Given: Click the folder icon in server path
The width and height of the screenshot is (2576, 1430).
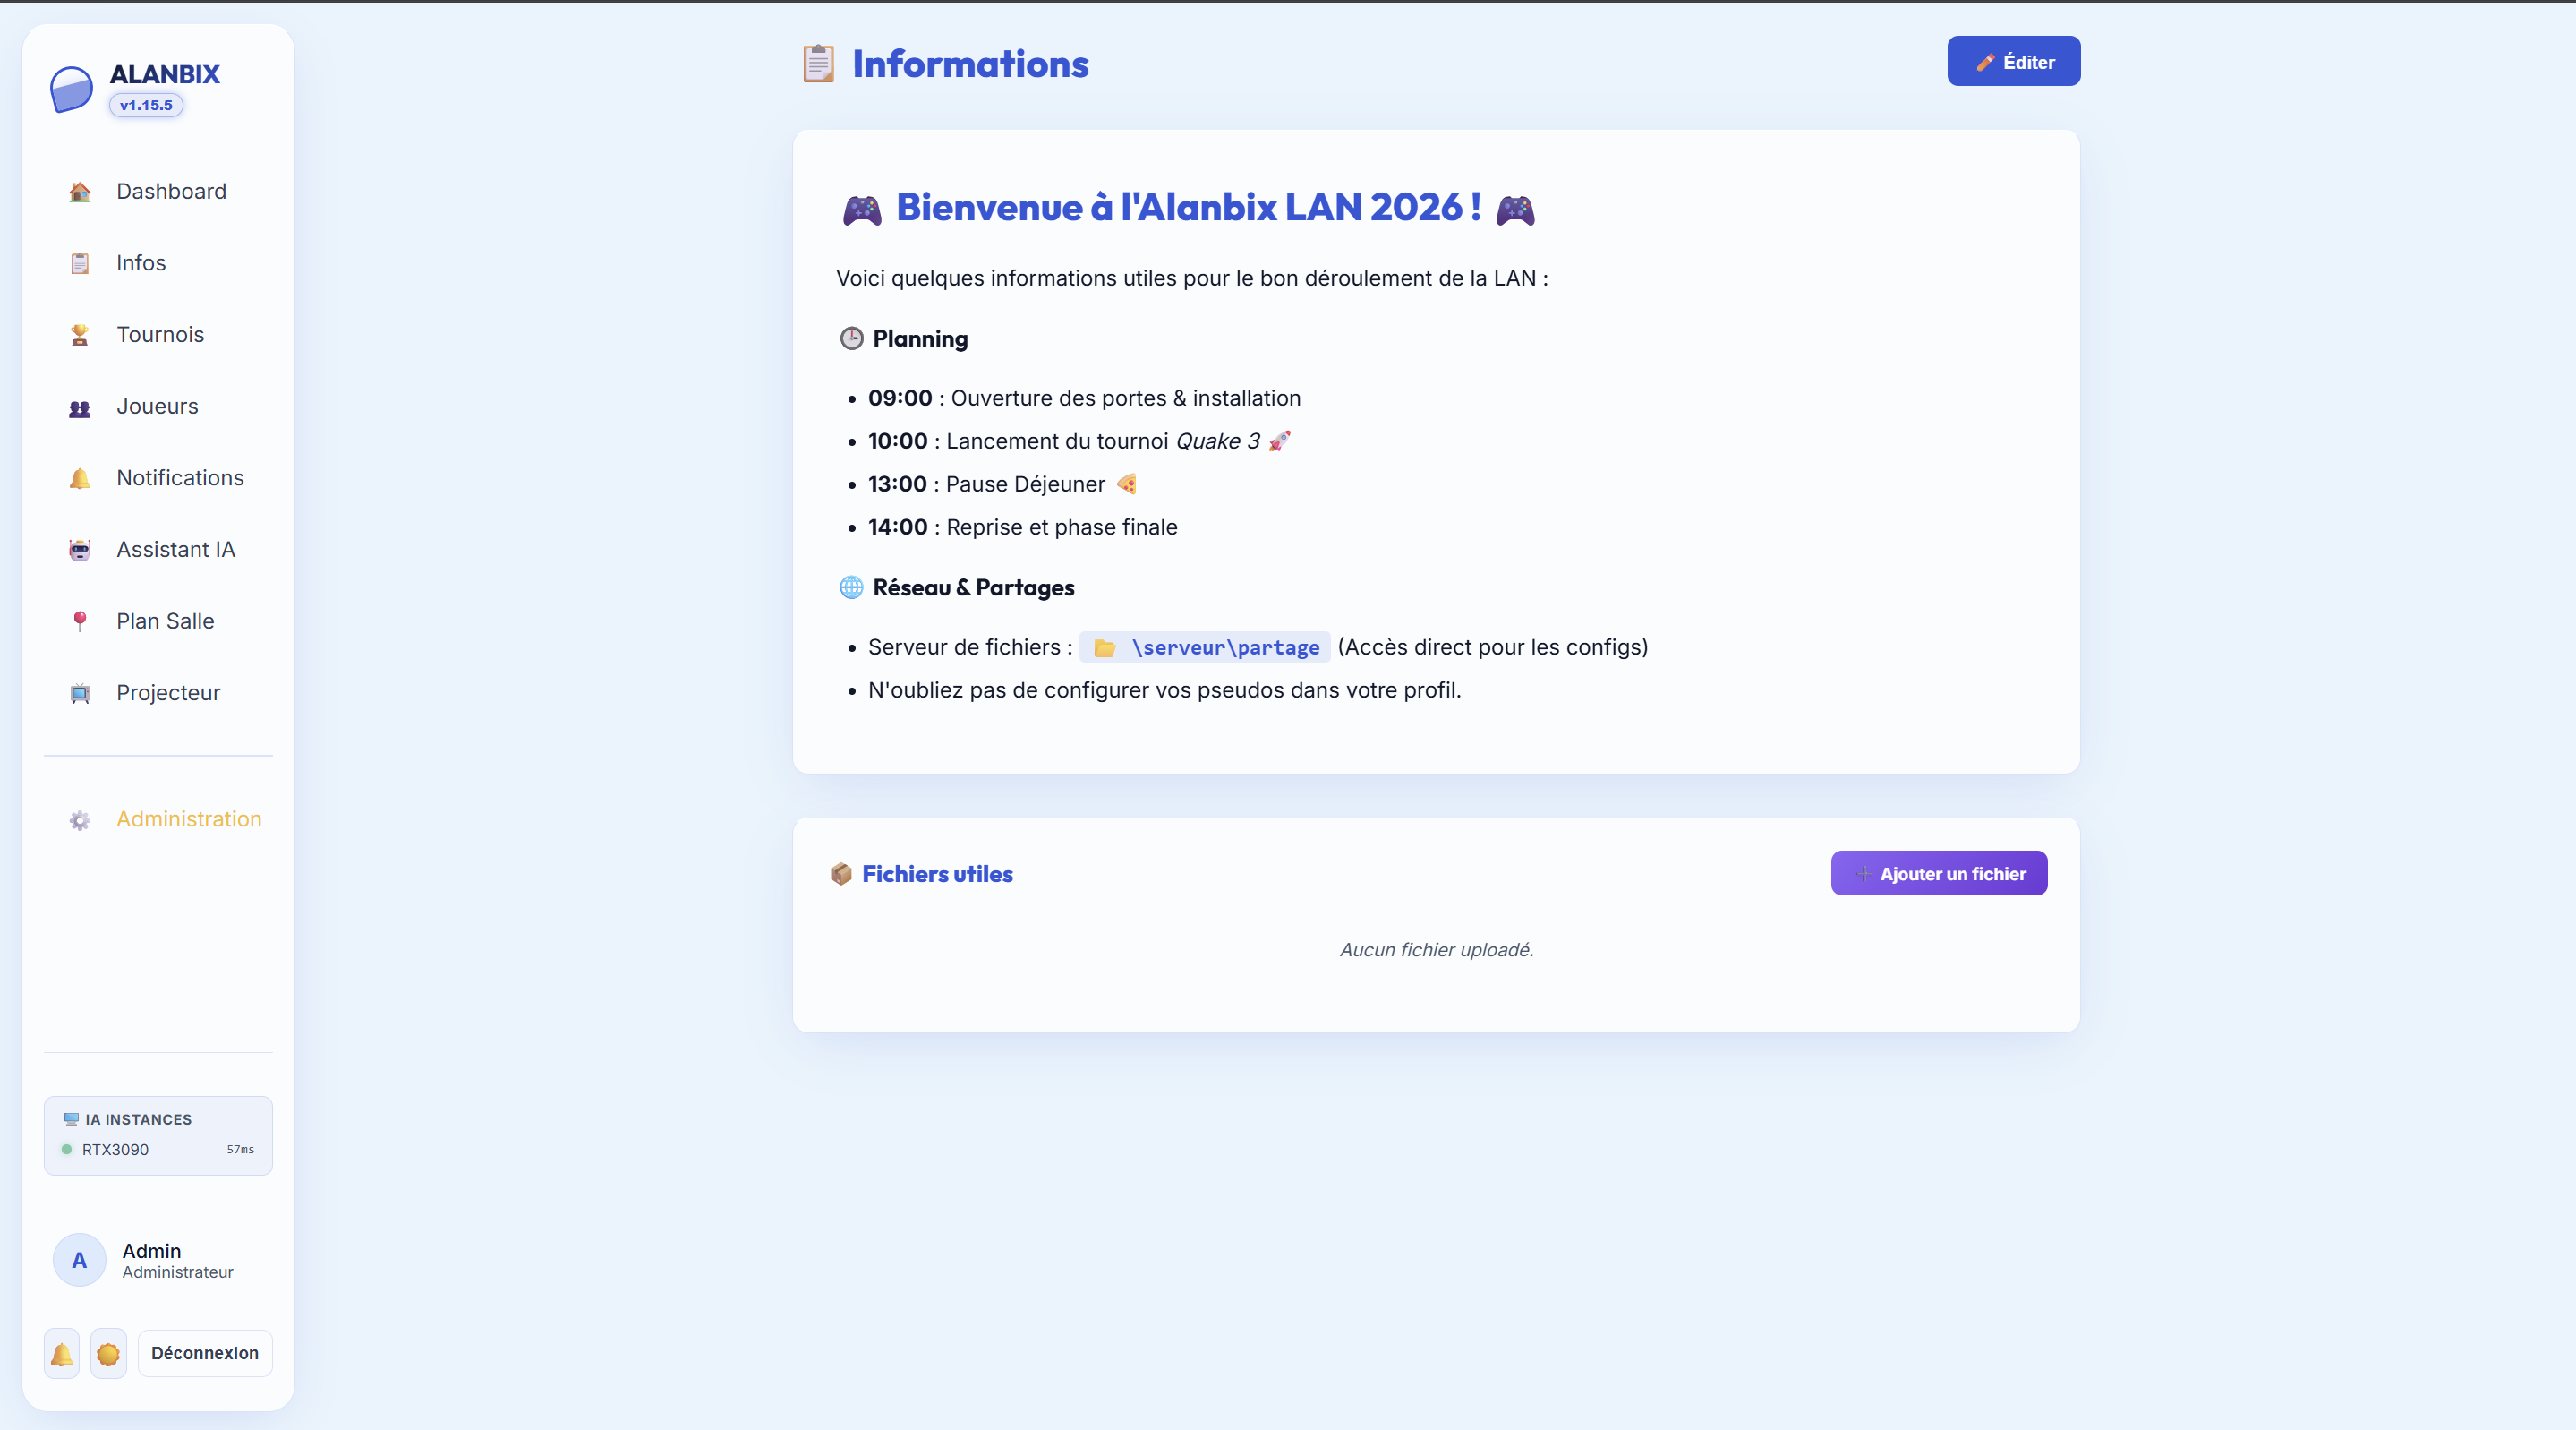Looking at the screenshot, I should click(x=1104, y=648).
